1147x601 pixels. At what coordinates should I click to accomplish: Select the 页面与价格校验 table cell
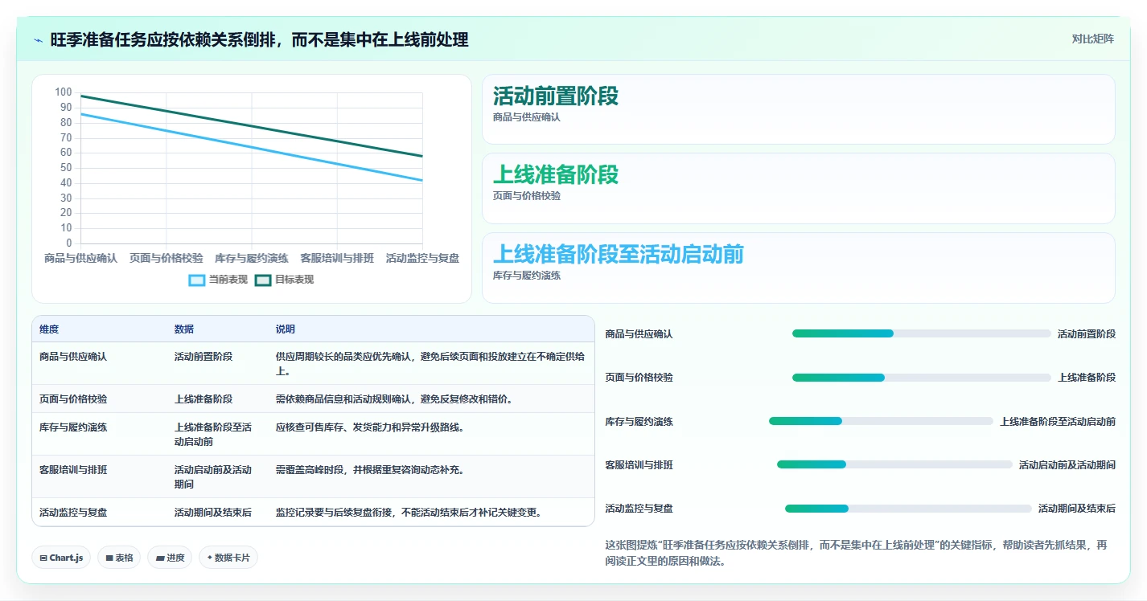tap(100, 399)
